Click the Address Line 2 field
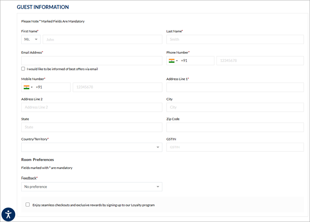Viewport: 310px width, 222px height. pos(92,107)
